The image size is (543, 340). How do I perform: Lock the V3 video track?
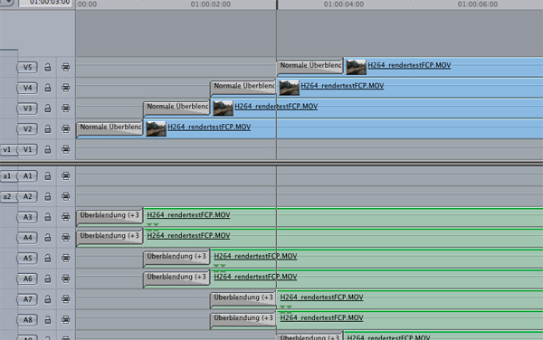pos(48,109)
